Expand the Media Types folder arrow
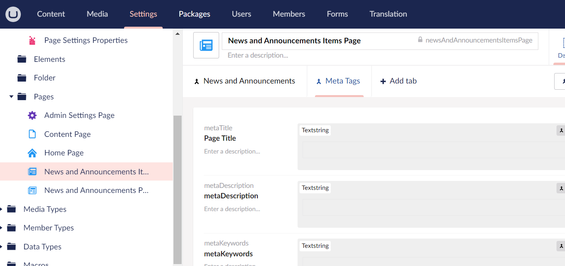The height and width of the screenshot is (266, 565). tap(2, 209)
